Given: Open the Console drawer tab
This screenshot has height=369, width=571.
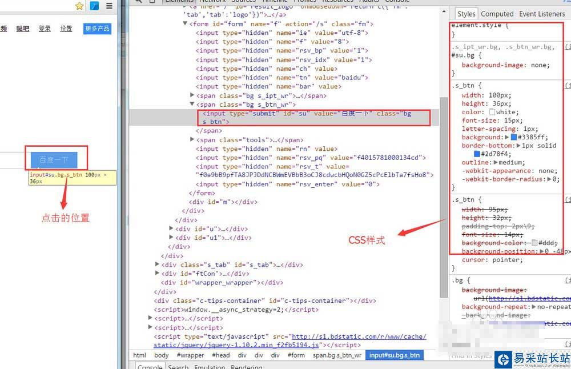Looking at the screenshot, I should [150, 366].
